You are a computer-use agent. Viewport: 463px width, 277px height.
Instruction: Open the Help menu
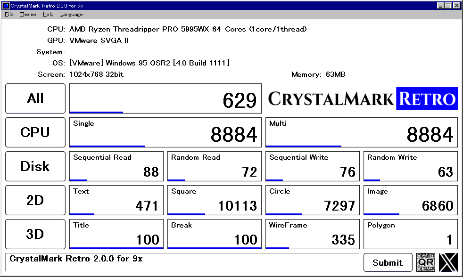(x=48, y=14)
